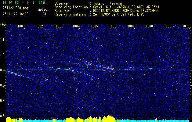Click the 1607 time marker

tap(131, 26)
